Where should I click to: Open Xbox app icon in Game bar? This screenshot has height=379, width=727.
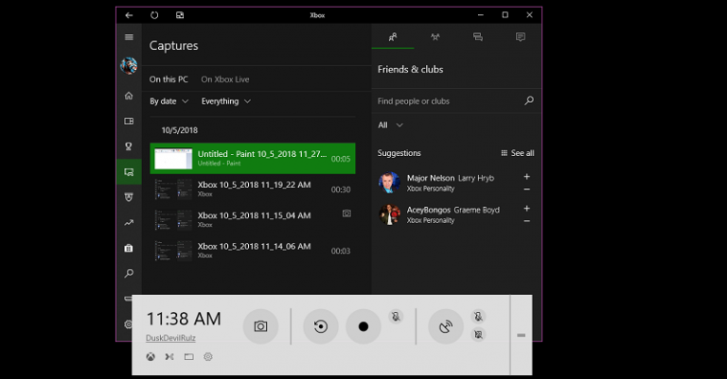[151, 356]
